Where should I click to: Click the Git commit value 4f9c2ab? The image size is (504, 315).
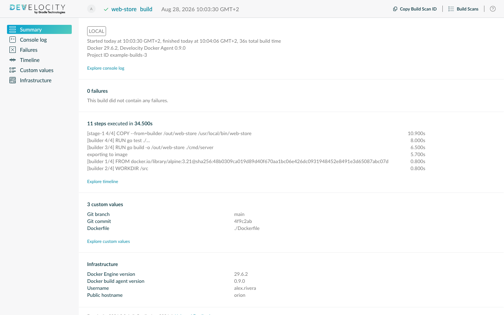tap(243, 221)
